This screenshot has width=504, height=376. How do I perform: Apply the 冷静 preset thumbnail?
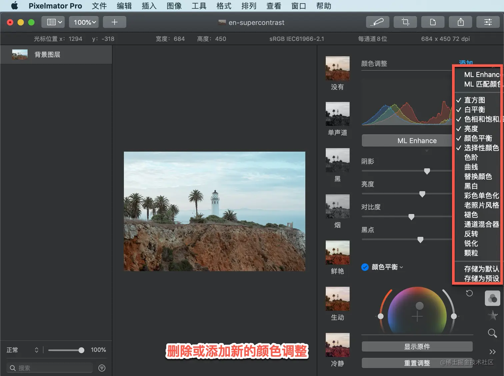tap(337, 345)
